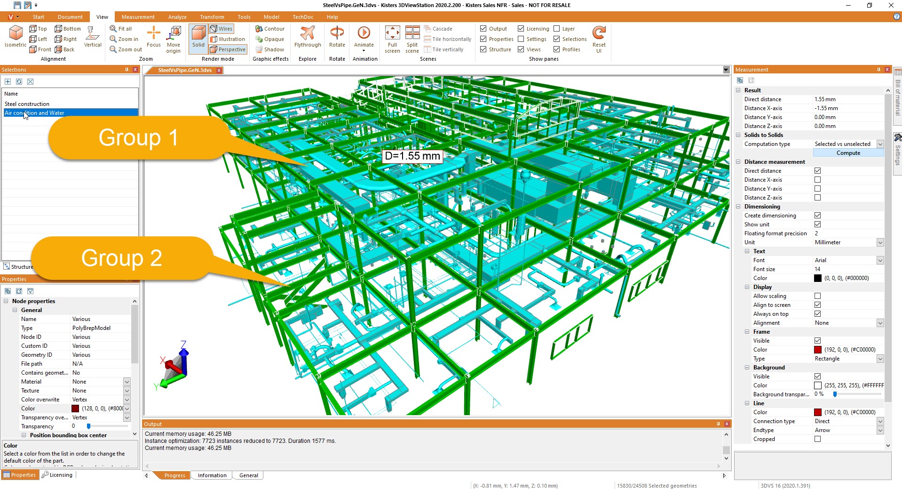Align view to Front
Screen dimensions: 902x489
(x=40, y=49)
